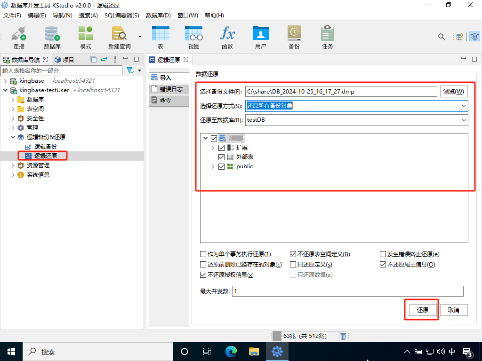Click the 连接 (Connect) toolbar icon
The image size is (482, 361).
[x=19, y=34]
